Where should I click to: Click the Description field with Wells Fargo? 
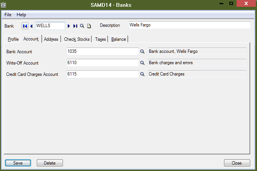pos(190,25)
